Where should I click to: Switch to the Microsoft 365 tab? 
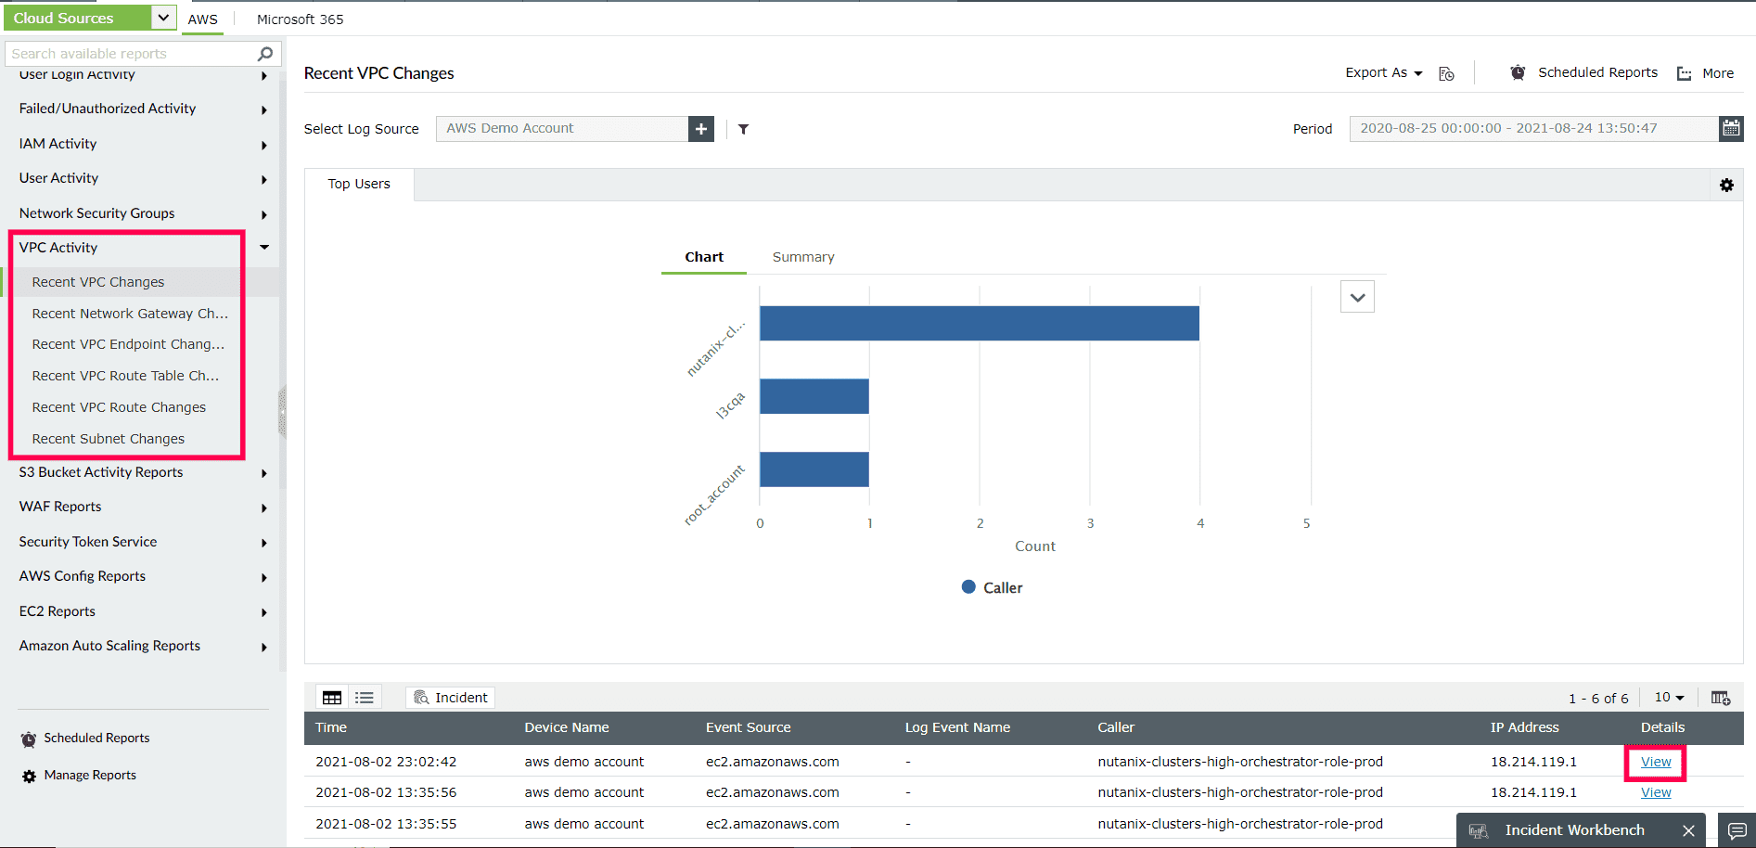[299, 19]
